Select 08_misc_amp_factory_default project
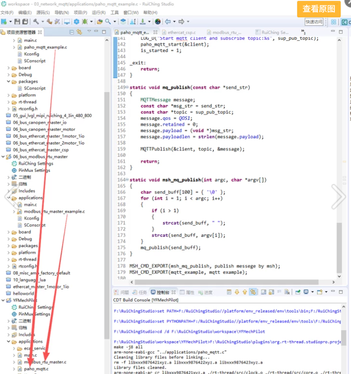The width and height of the screenshot is (351, 374). [42, 273]
